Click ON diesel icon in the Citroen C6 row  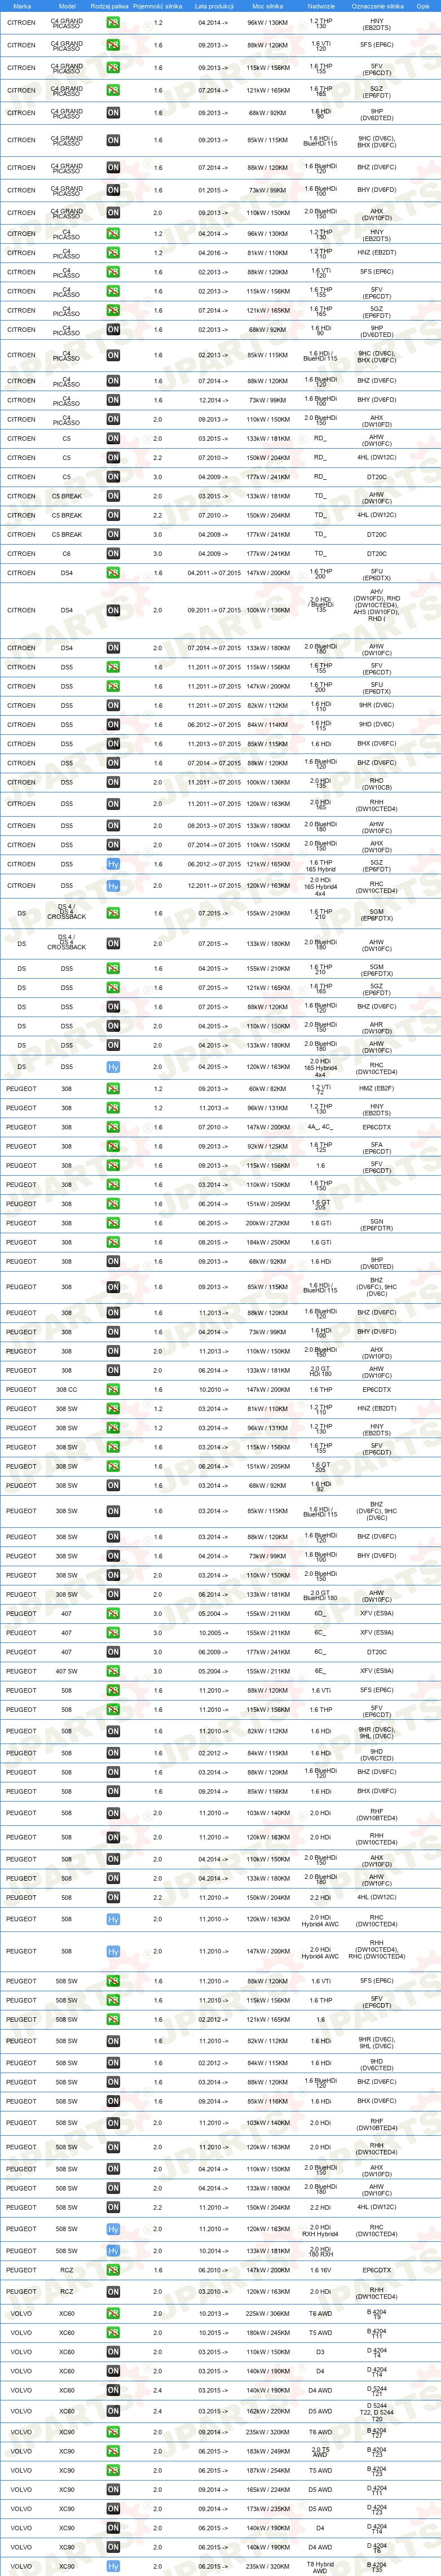113,553
